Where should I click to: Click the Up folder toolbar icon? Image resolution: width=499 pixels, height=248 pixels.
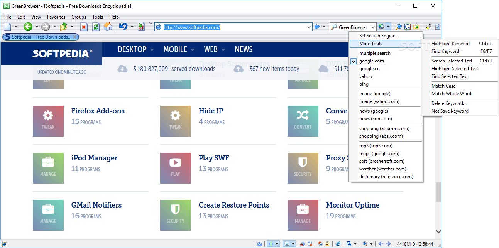tap(64, 27)
